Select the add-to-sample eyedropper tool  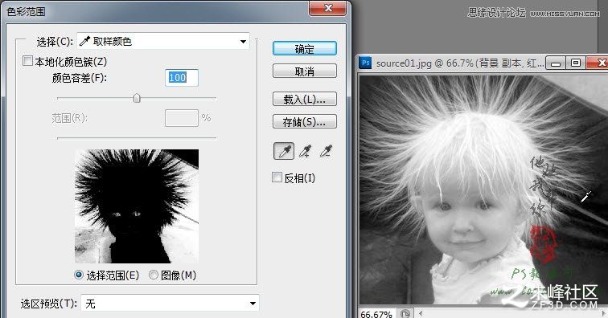pyautogui.click(x=305, y=151)
